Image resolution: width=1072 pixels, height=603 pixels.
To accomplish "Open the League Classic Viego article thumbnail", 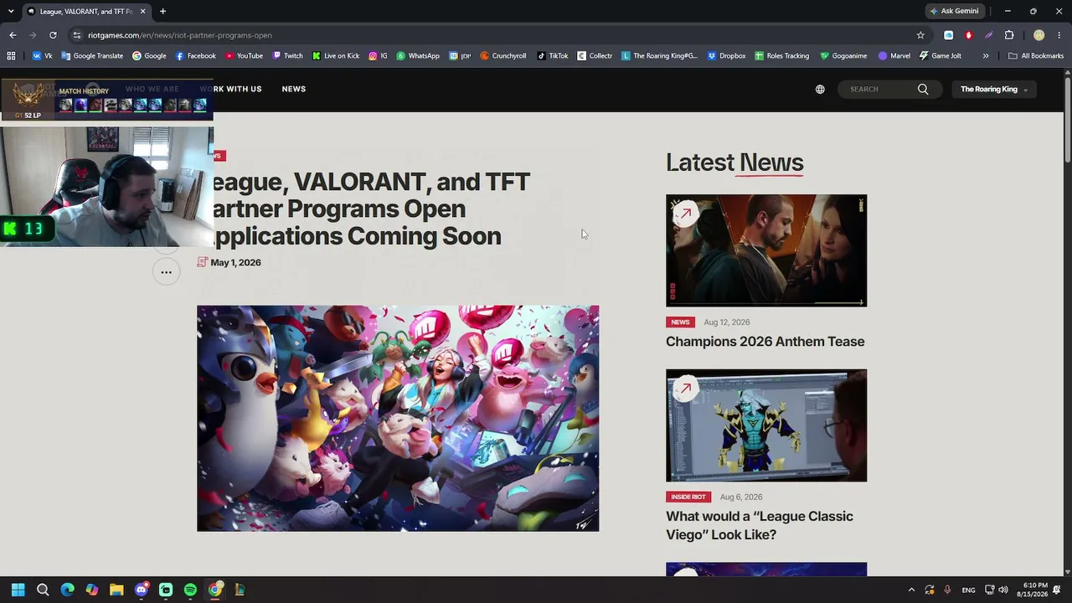I will point(766,425).
